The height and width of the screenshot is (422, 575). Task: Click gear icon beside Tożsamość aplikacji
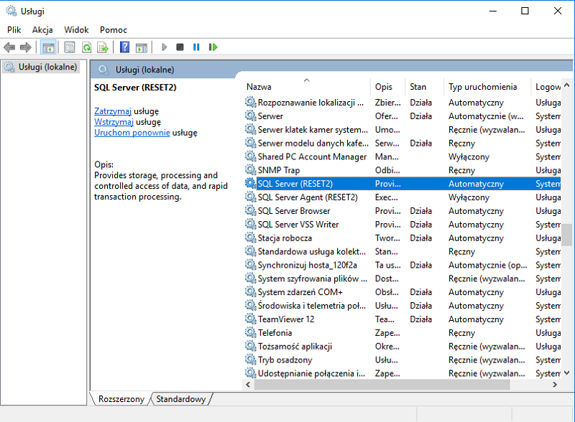pos(250,345)
